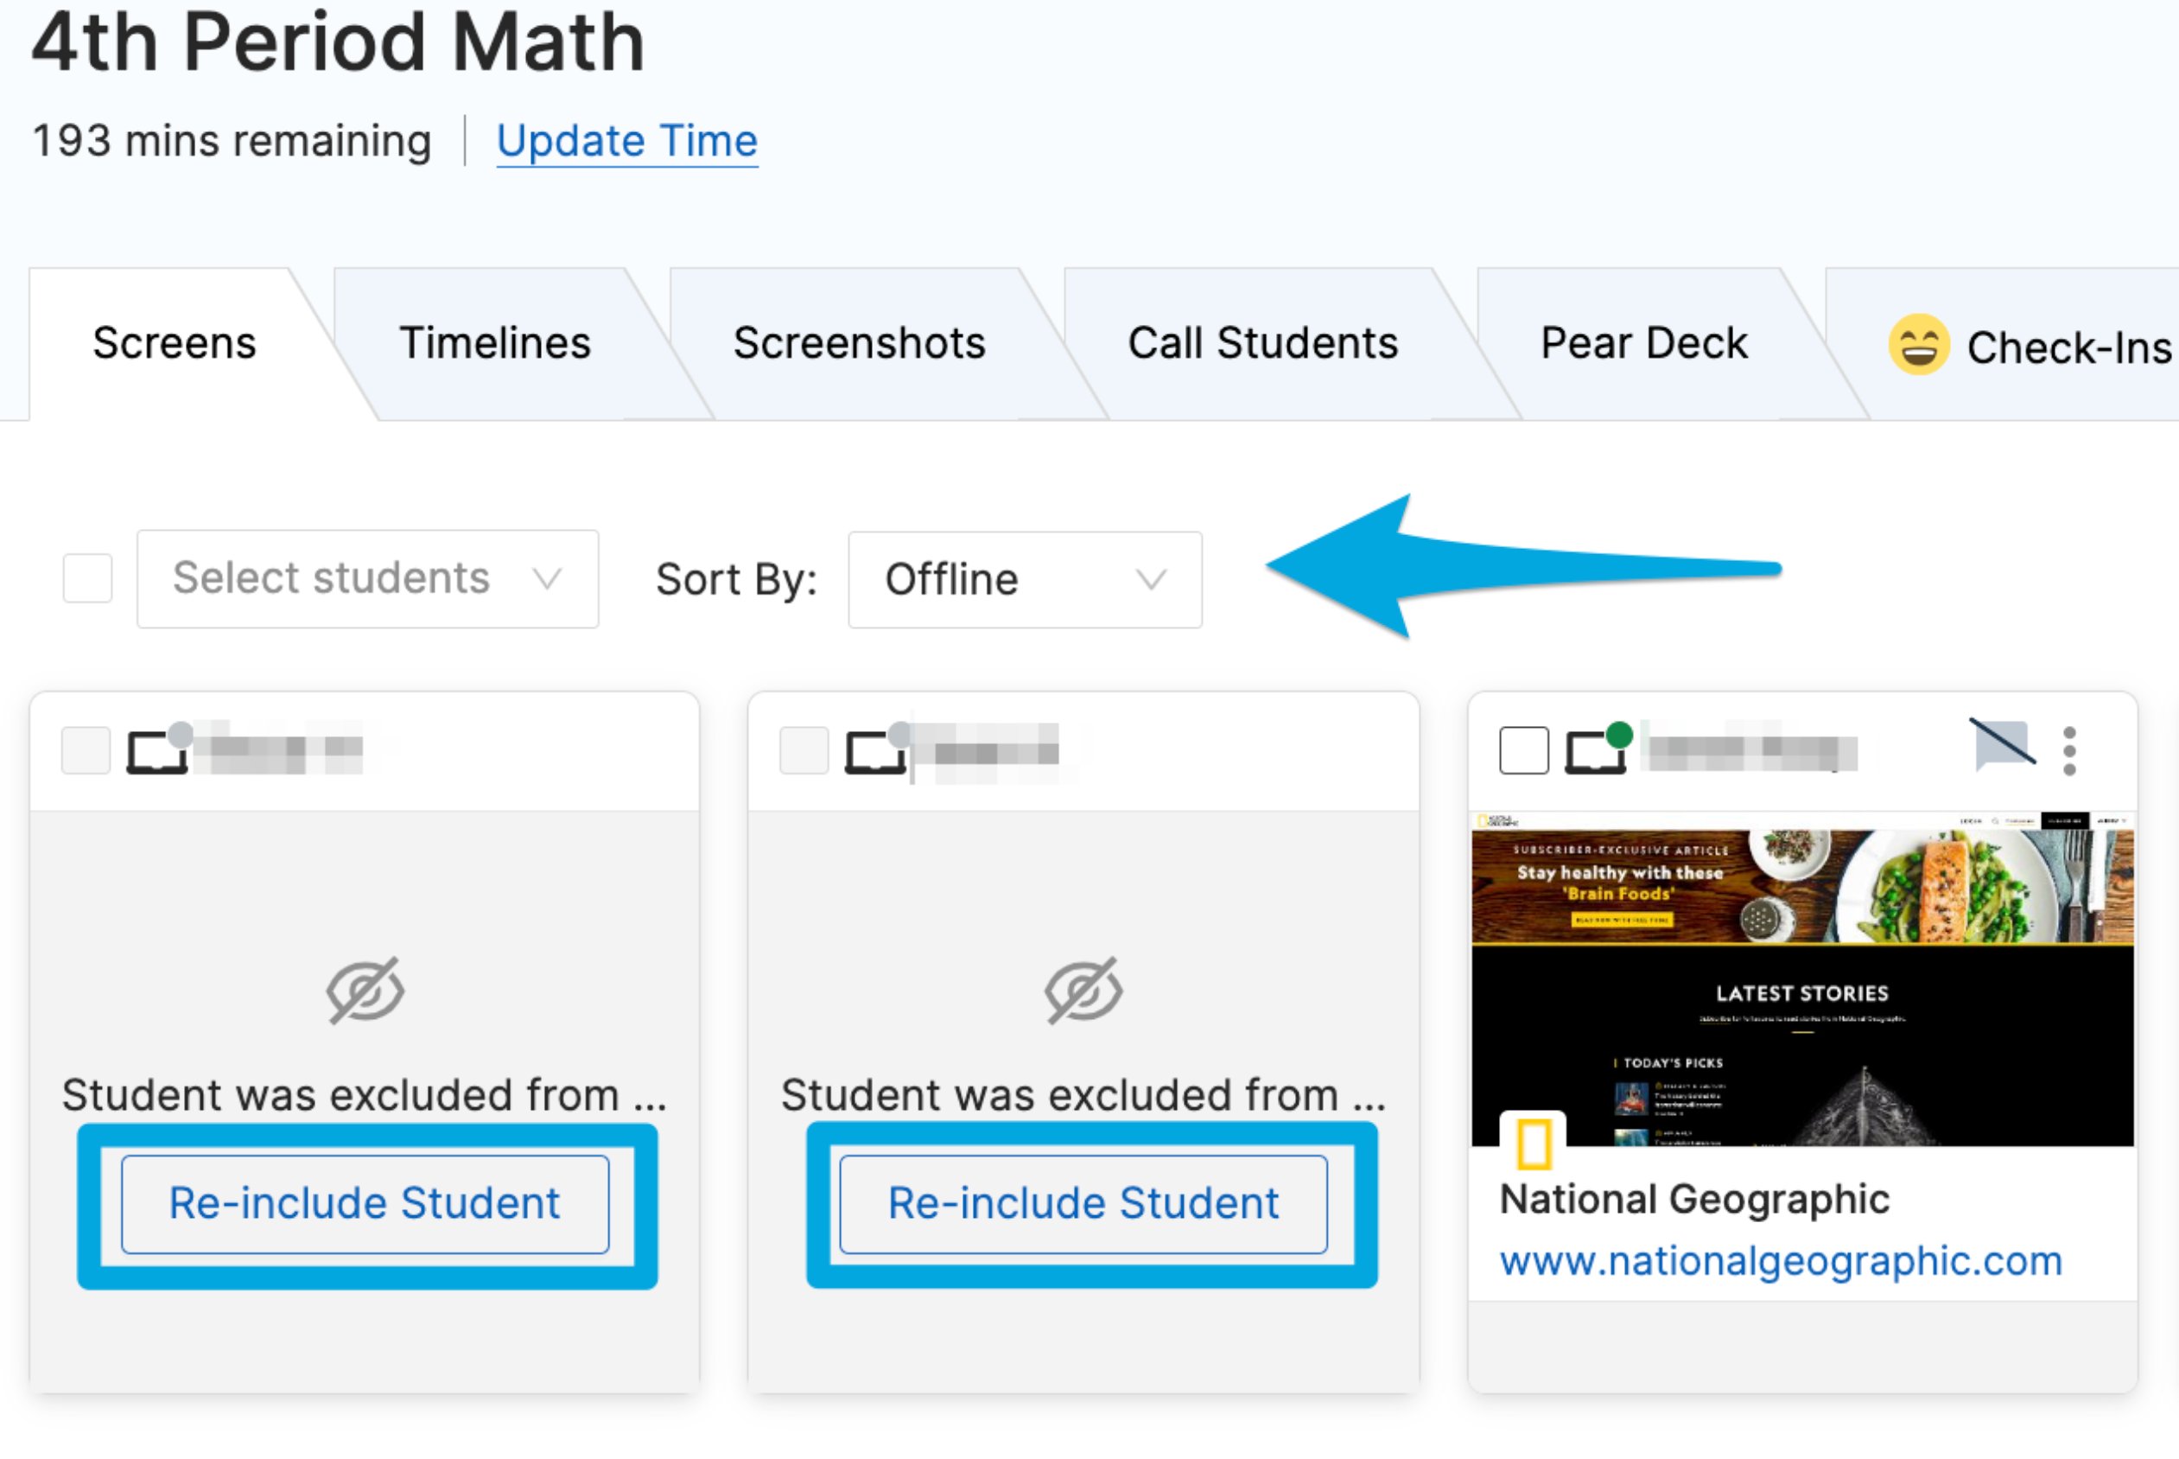Check the first student card's checkbox
Screen dimensions: 2179x1459
tap(86, 750)
